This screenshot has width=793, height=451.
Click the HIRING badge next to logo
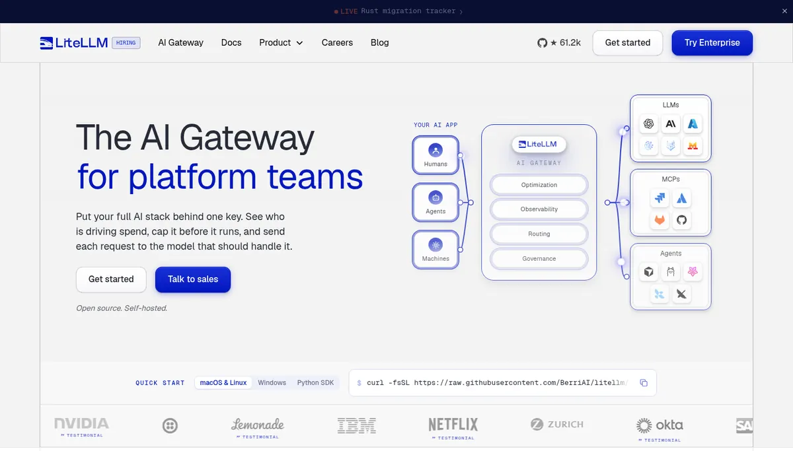click(126, 43)
